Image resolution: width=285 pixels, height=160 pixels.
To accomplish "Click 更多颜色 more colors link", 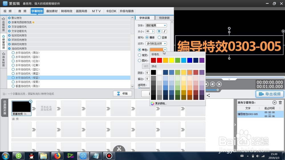I will click(x=161, y=103).
